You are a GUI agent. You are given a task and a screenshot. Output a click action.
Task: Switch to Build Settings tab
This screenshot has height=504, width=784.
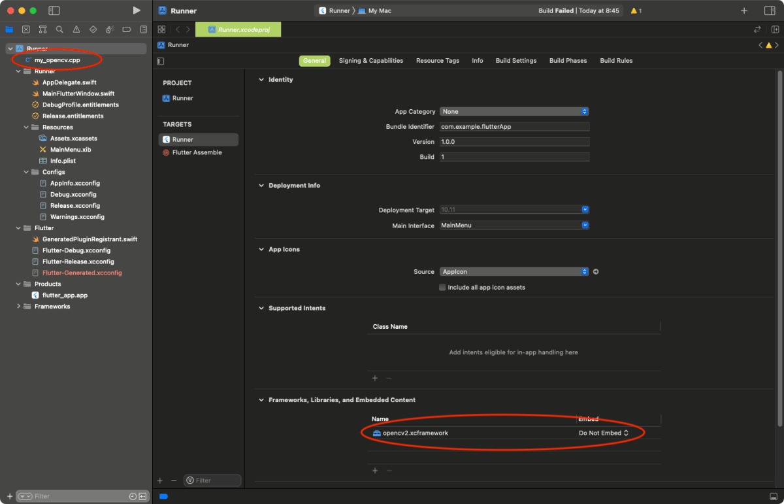point(516,61)
